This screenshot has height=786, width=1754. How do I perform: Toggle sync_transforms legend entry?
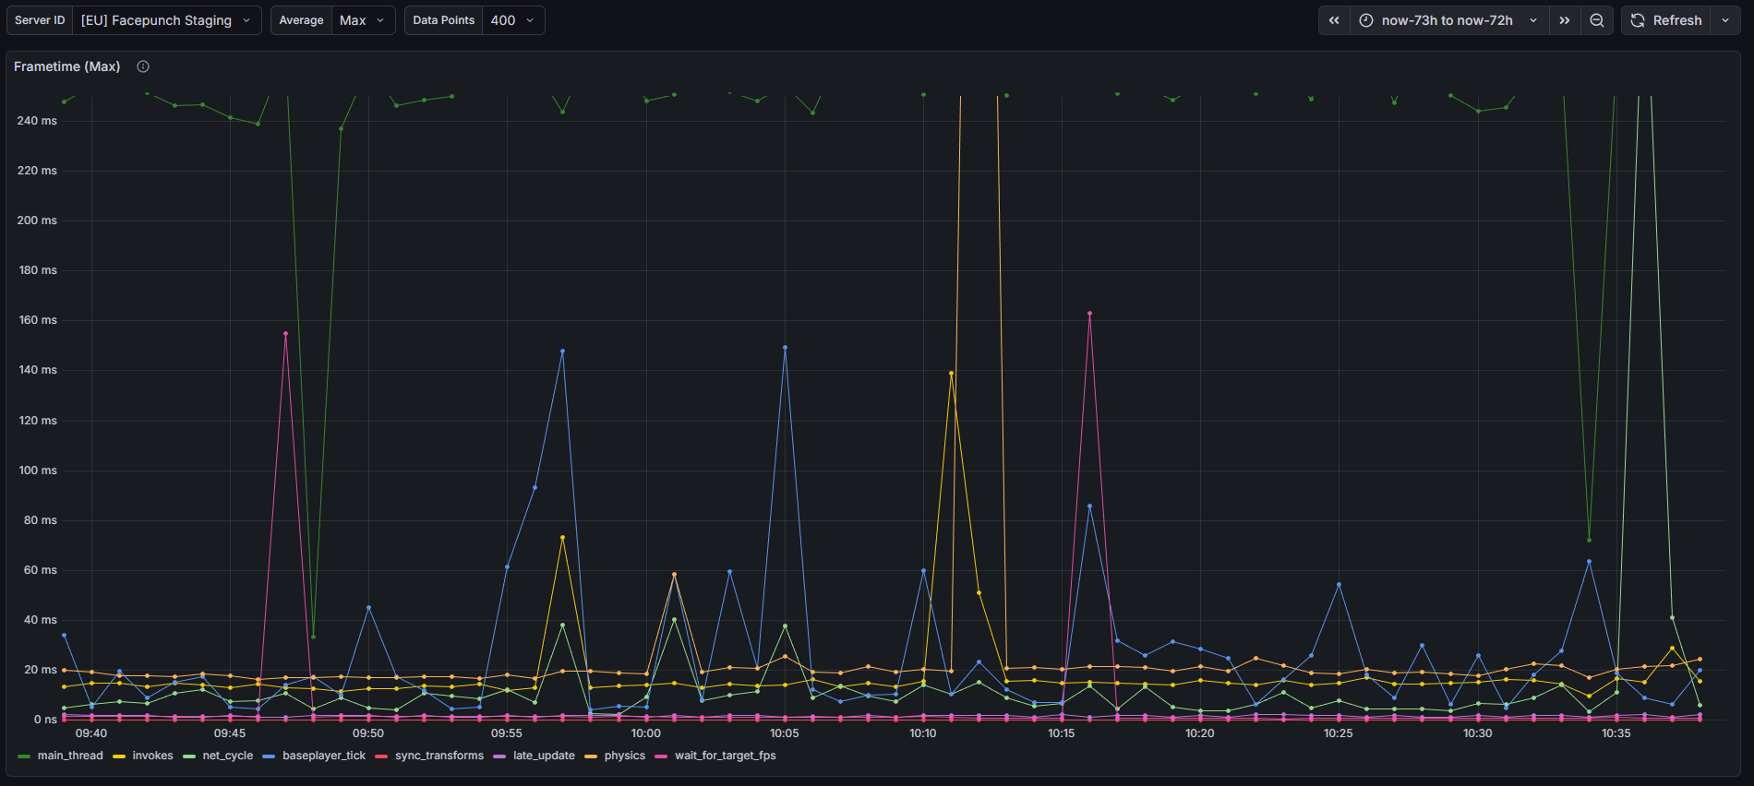coord(439,756)
